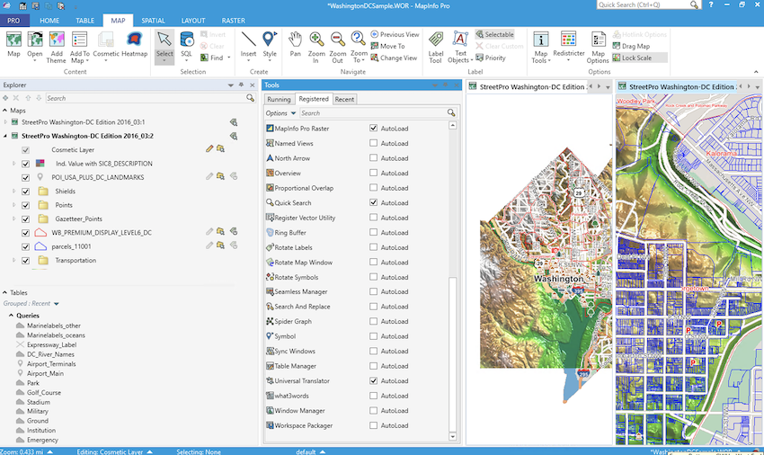Select the Golf_Course query

(x=44, y=392)
